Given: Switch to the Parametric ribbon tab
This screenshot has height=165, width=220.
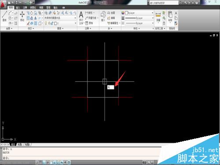Looking at the screenshot, I should pos(33,7).
